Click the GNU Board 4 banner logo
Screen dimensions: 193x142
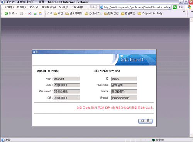pyautogui.click(x=132, y=60)
